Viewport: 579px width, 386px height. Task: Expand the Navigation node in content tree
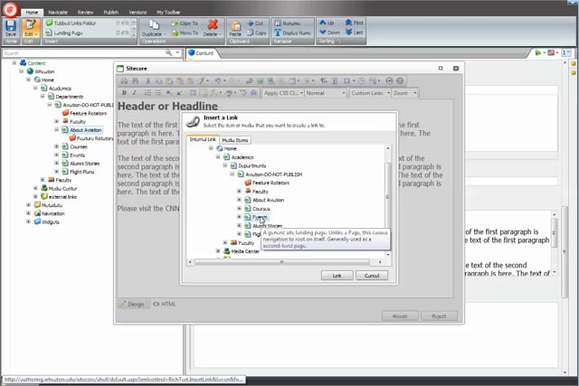pyautogui.click(x=28, y=213)
